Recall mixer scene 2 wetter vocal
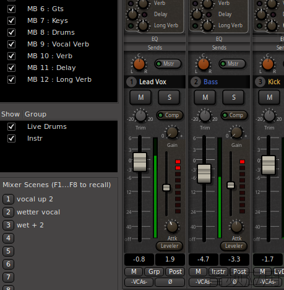This screenshot has width=284, height=290. [x=8, y=212]
